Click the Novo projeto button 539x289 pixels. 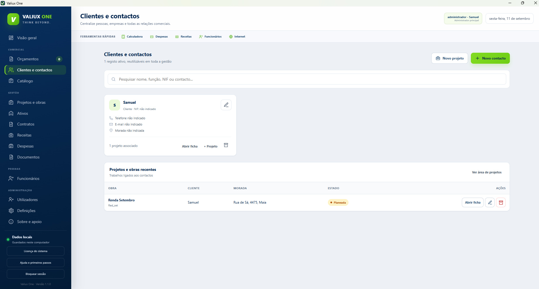[x=450, y=58]
